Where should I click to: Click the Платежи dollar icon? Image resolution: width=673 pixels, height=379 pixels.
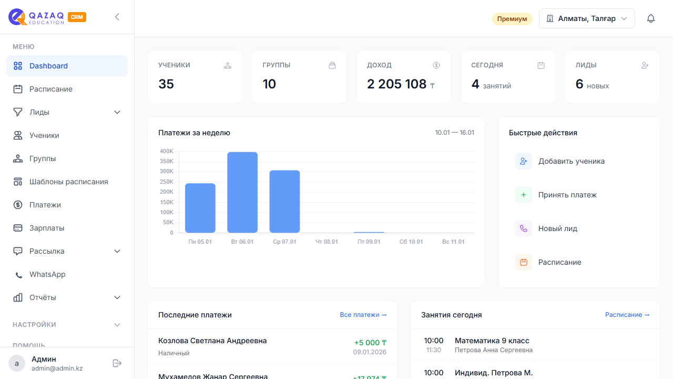click(x=18, y=205)
